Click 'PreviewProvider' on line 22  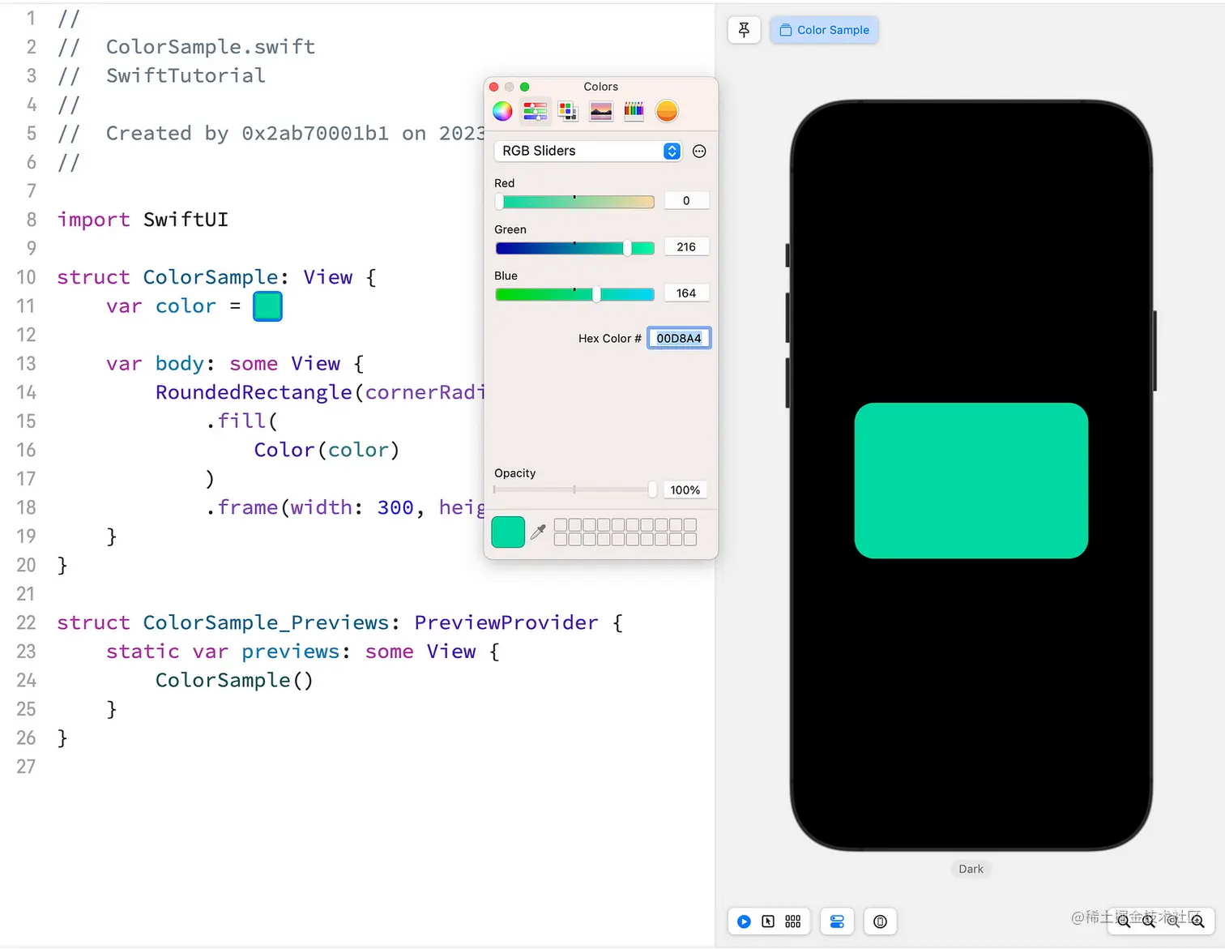pyautogui.click(x=506, y=622)
